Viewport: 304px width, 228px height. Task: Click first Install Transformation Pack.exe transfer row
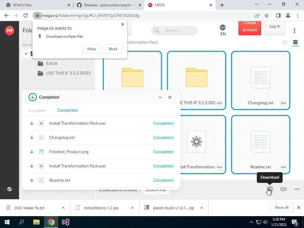tap(101, 123)
